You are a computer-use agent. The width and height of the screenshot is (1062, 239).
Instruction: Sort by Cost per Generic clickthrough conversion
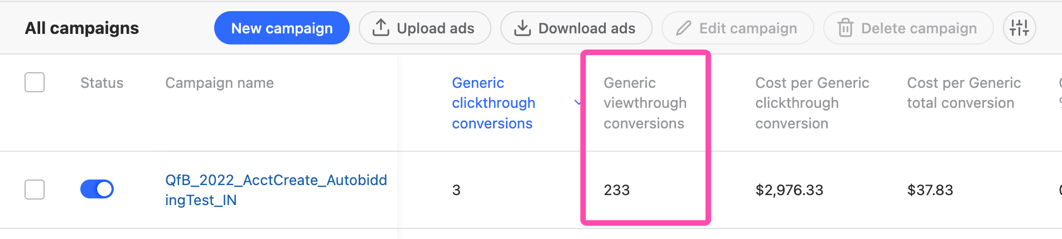(x=812, y=103)
